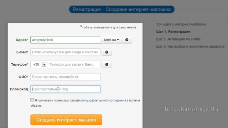
Task: Click the Адрес* field label
Action: click(22, 40)
